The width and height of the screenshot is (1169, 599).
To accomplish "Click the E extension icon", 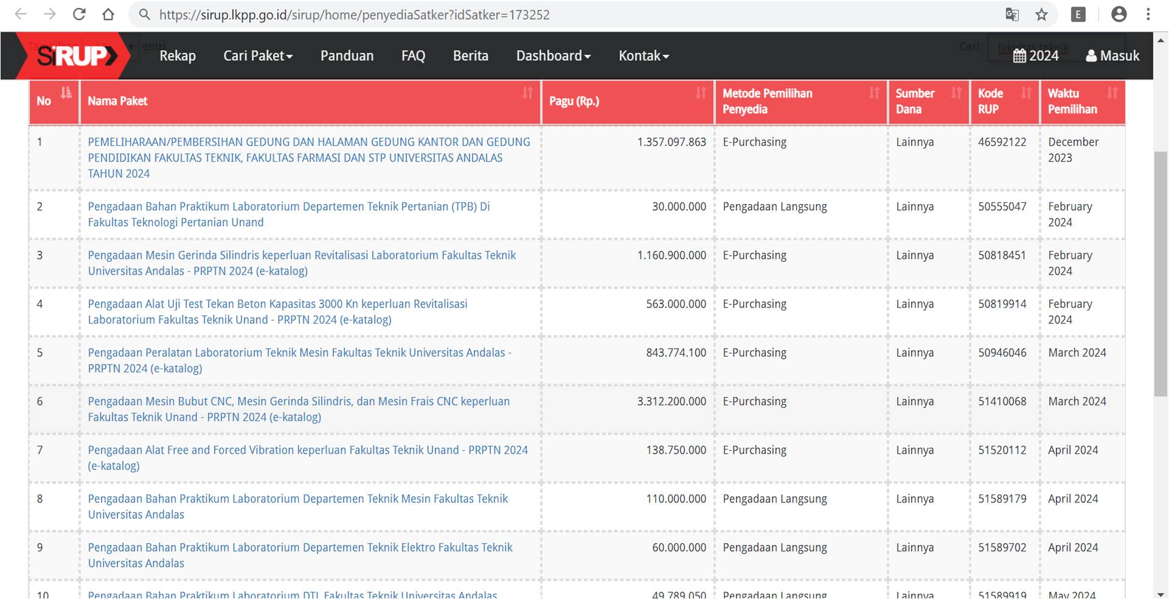I will (x=1078, y=15).
